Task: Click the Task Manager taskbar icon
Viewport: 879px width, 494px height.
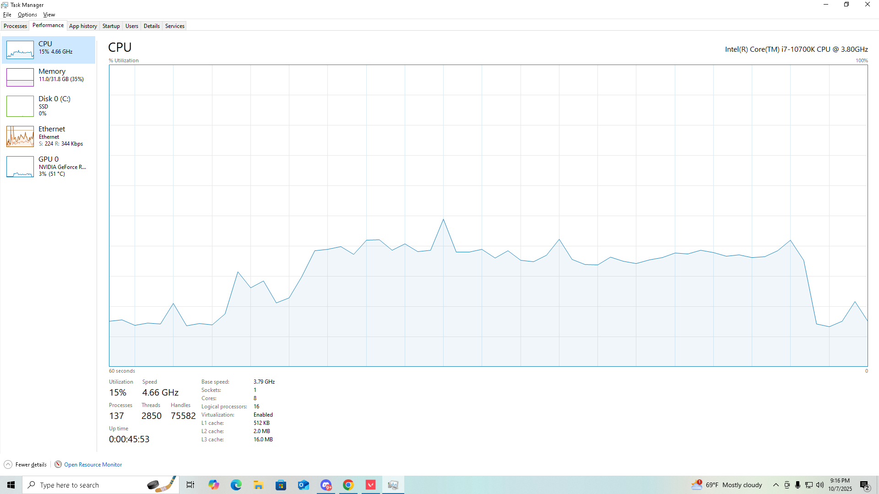Action: tap(393, 485)
